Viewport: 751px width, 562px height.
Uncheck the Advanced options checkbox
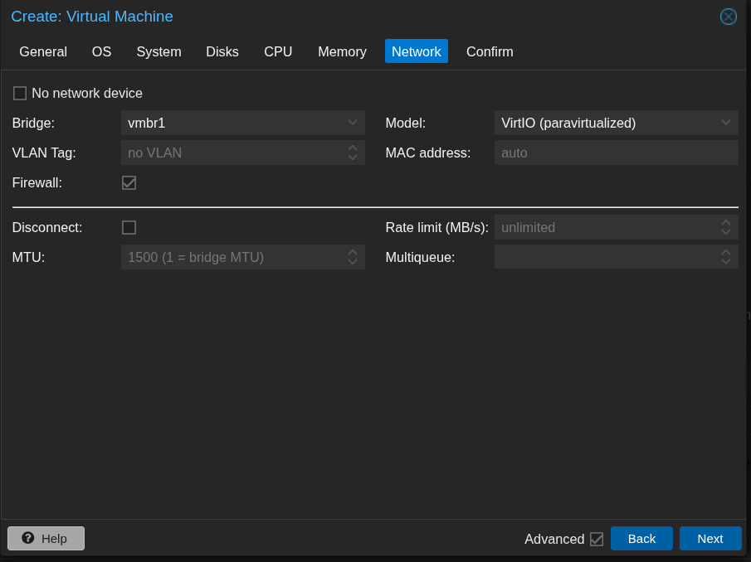[x=596, y=539]
